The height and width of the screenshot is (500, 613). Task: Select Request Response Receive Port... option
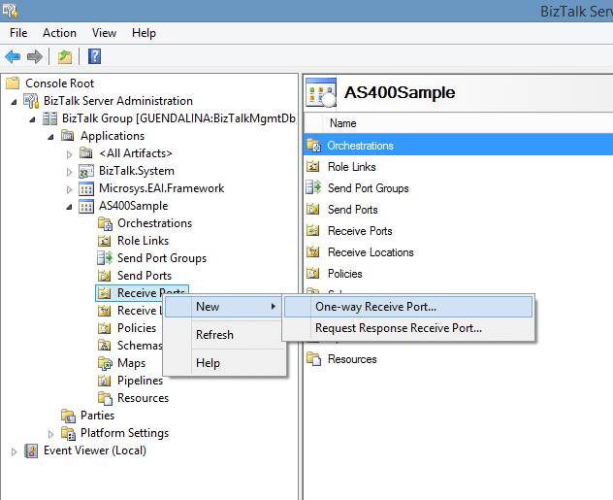click(408, 328)
